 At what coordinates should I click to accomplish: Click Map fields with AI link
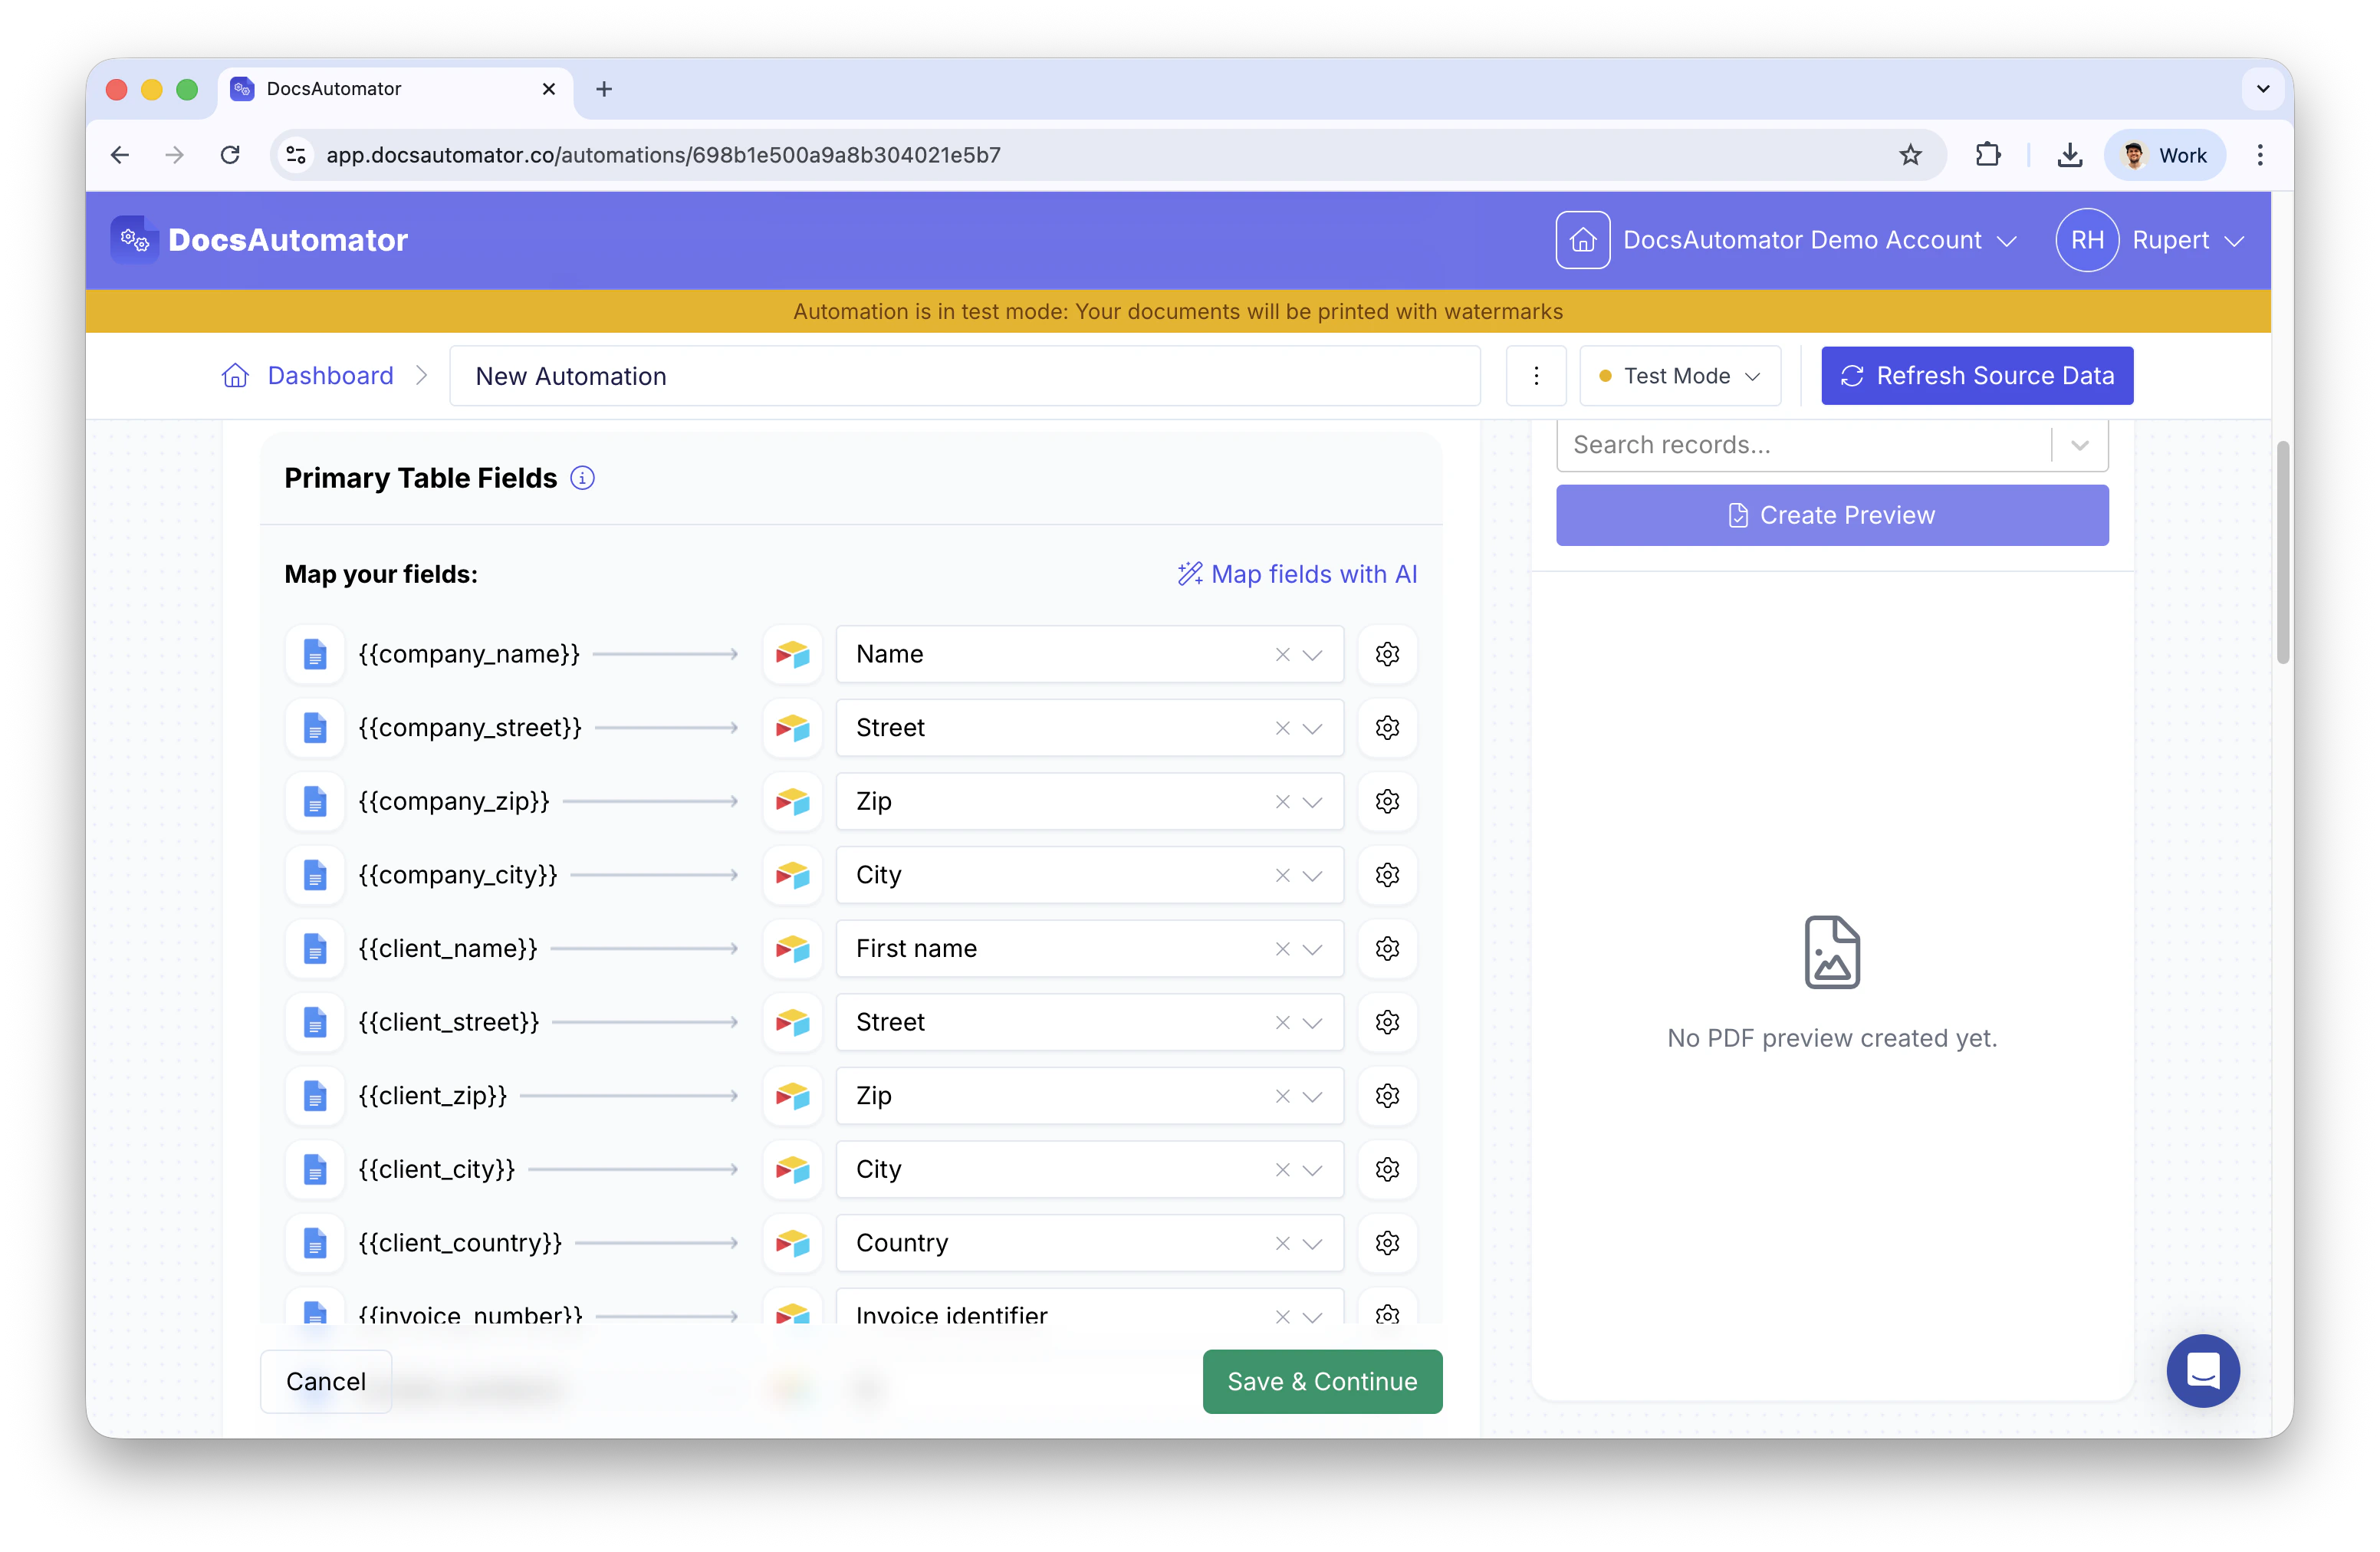point(1297,574)
